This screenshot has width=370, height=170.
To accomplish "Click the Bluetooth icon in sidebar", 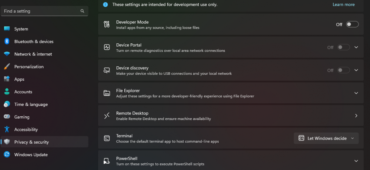I will pos(7,41).
